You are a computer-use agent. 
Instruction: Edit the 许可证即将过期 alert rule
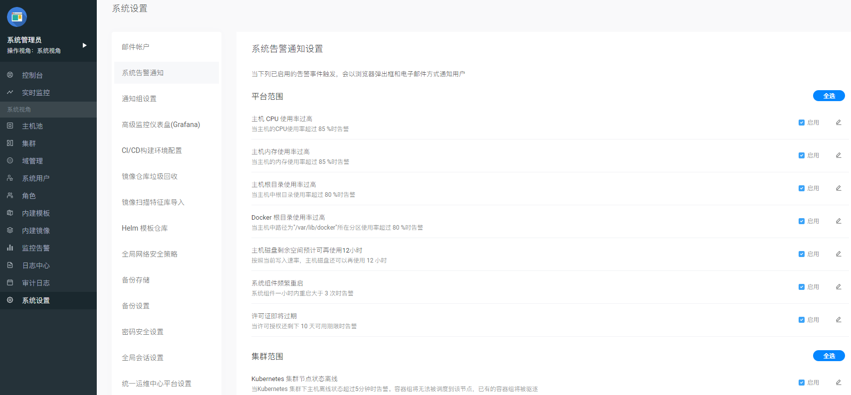pyautogui.click(x=839, y=320)
